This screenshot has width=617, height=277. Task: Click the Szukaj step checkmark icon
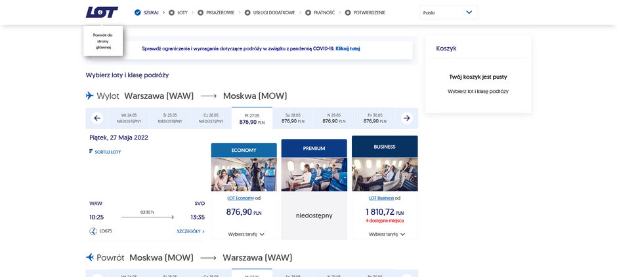(137, 12)
